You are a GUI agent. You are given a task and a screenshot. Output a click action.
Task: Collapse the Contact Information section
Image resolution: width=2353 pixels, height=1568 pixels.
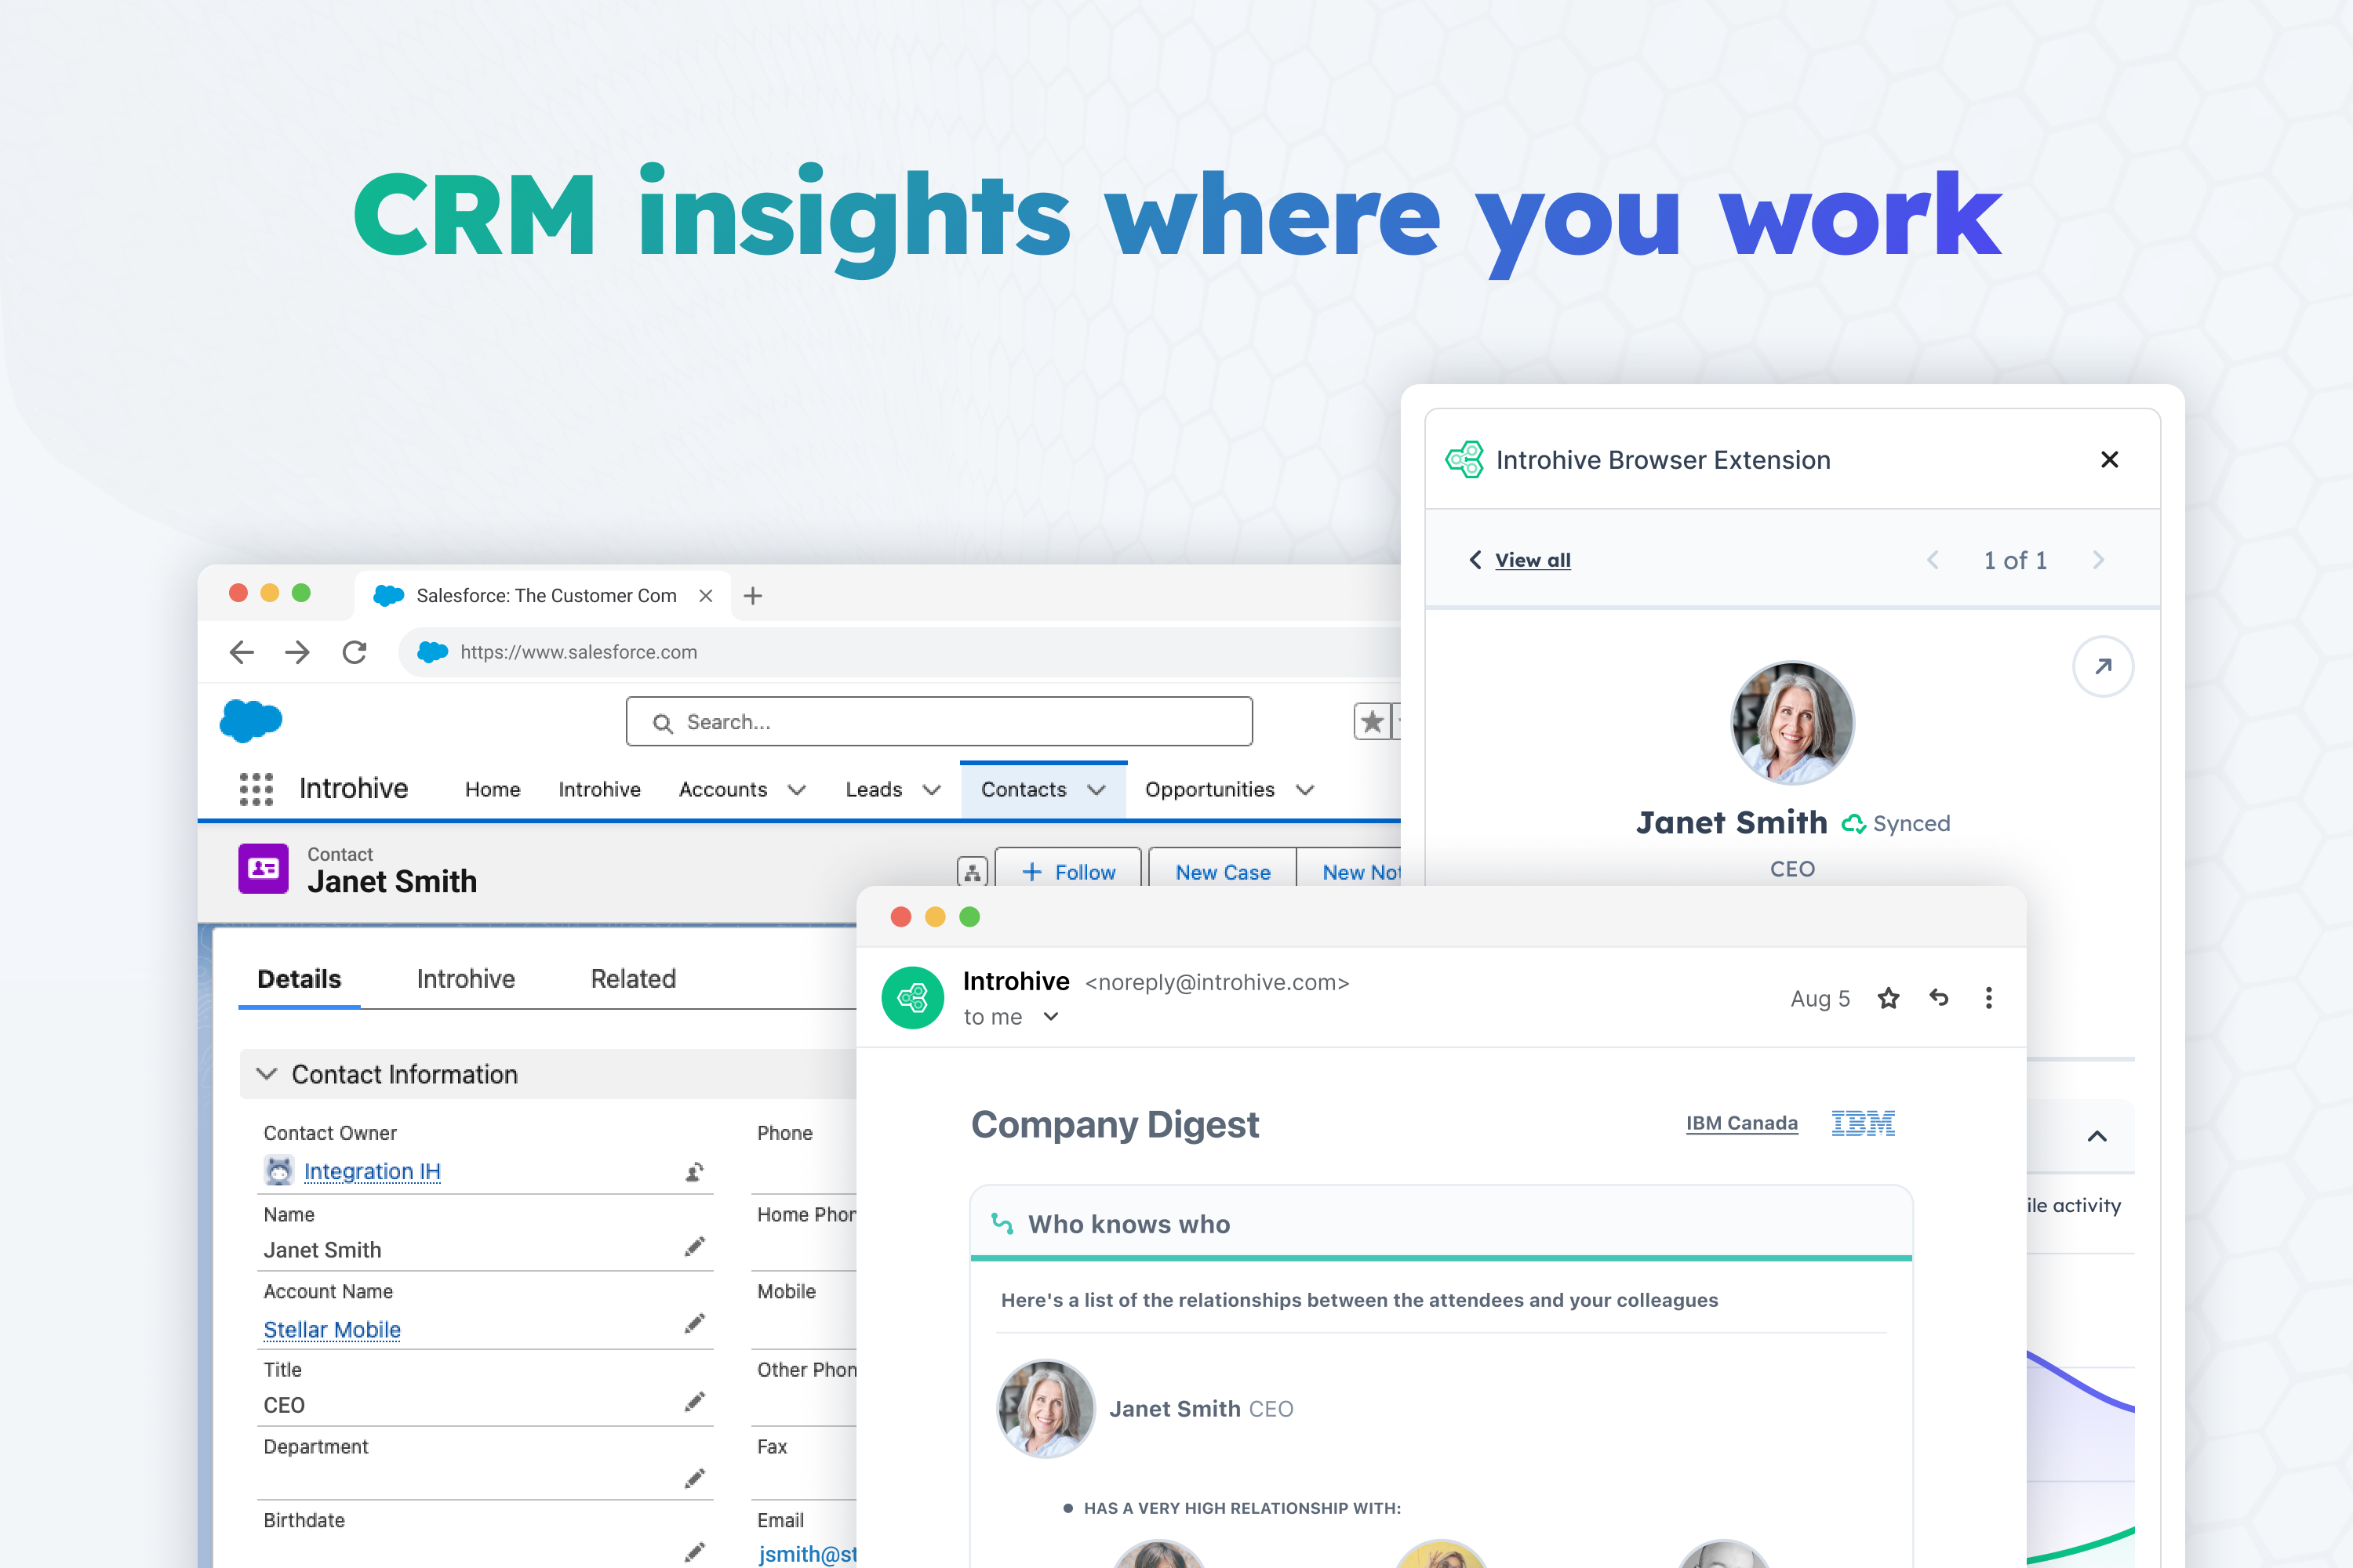[x=266, y=1074]
